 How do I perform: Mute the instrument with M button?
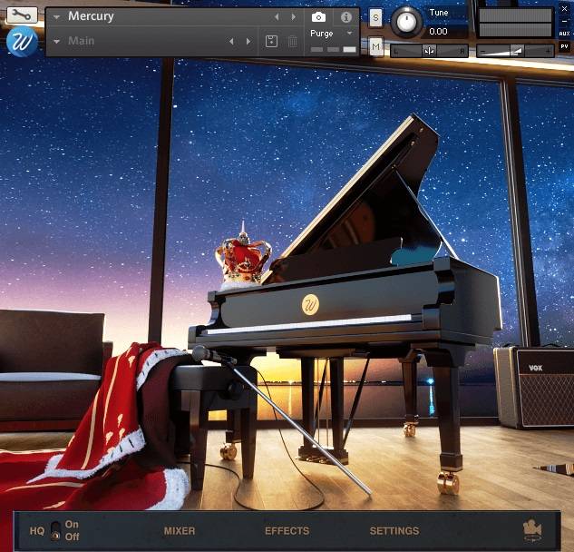coord(375,45)
